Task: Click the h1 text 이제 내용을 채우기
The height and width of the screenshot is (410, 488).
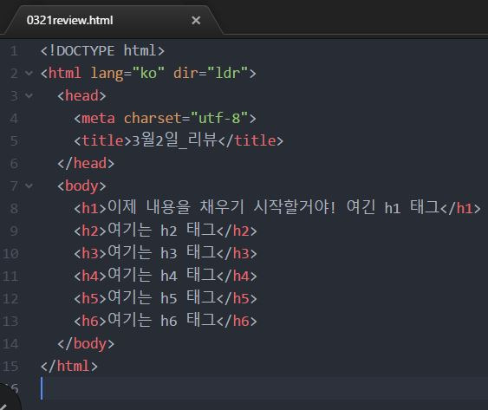Action: (176, 207)
